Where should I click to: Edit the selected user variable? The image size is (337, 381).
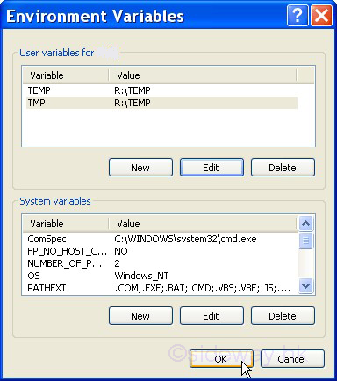point(212,168)
